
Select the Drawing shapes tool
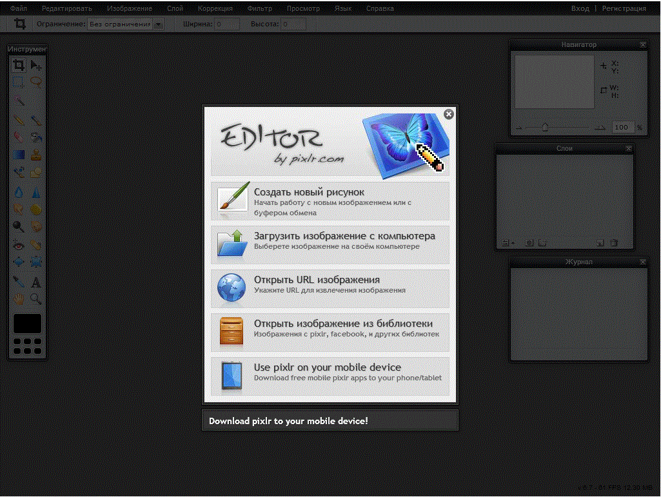click(36, 172)
